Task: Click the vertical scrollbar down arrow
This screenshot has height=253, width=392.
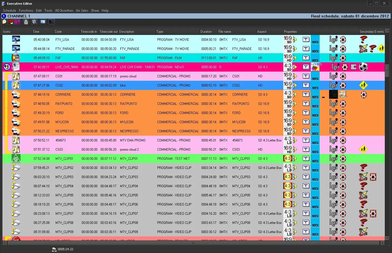Action: [x=388, y=238]
